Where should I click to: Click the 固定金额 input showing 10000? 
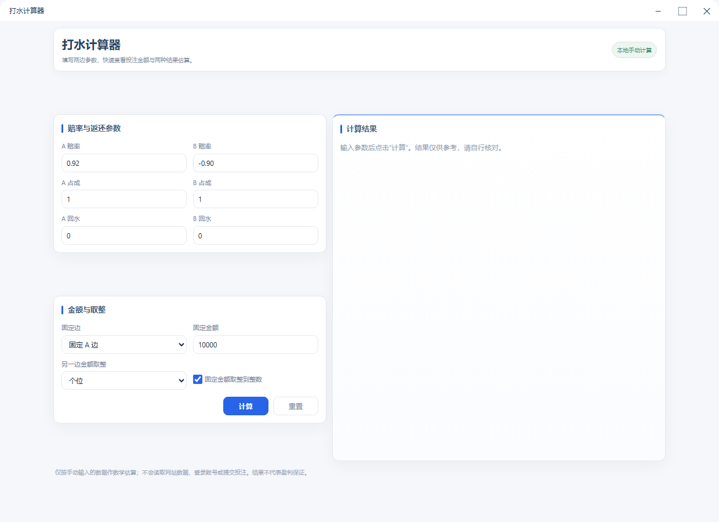point(256,345)
